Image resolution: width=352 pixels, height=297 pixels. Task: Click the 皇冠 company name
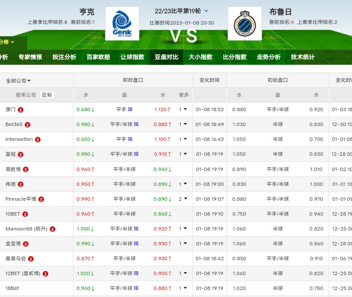(x=11, y=154)
